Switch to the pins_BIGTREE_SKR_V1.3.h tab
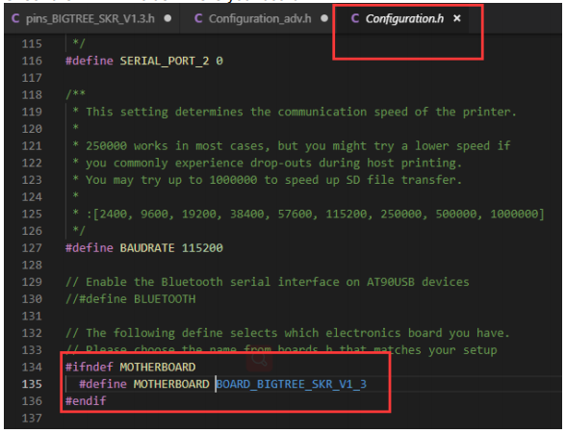 [x=90, y=18]
